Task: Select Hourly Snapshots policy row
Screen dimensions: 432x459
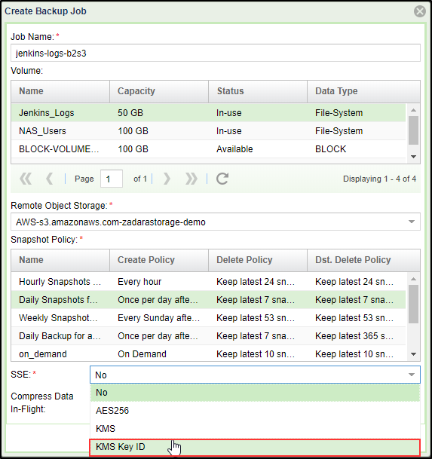Action: tap(208, 282)
